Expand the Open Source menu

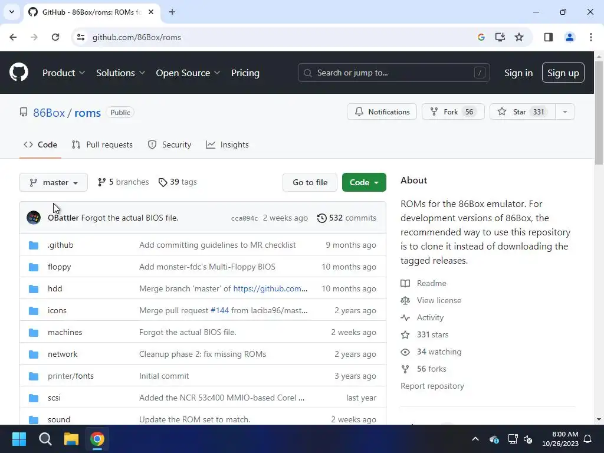(x=188, y=73)
